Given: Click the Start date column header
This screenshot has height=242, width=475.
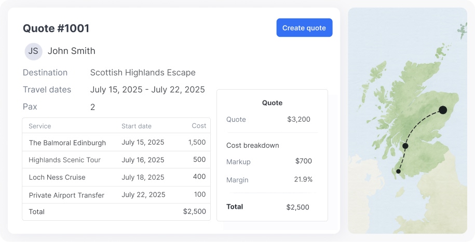Looking at the screenshot, I should [x=137, y=126].
